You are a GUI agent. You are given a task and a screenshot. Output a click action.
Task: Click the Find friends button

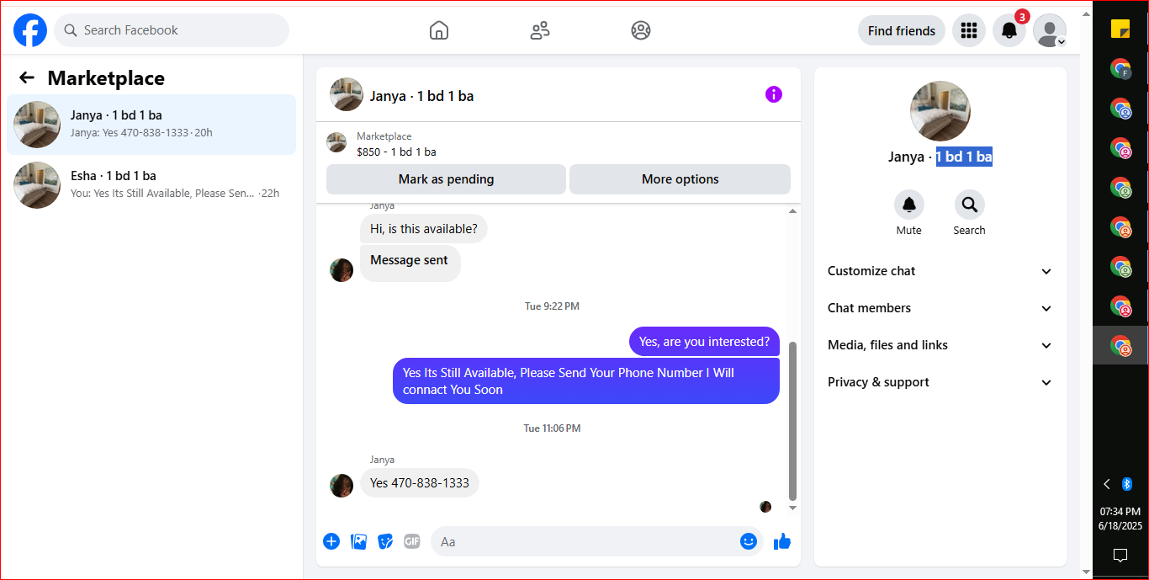[902, 30]
